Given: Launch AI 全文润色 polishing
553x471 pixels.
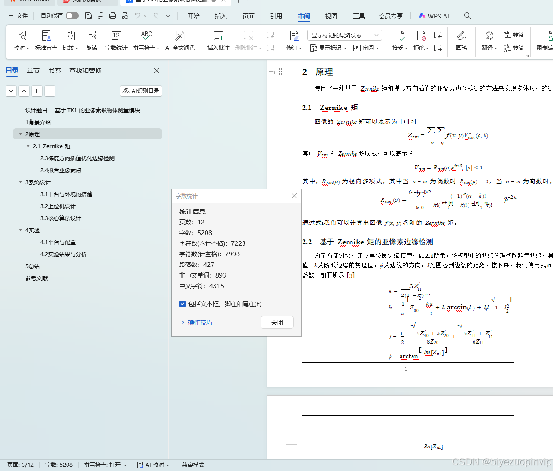Looking at the screenshot, I should [x=180, y=41].
